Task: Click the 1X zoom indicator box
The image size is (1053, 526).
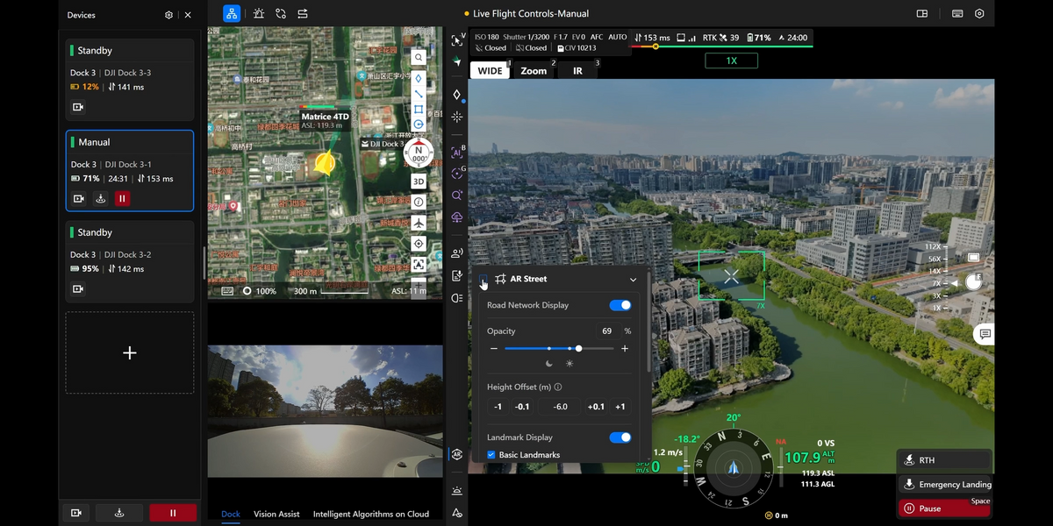Action: [731, 60]
